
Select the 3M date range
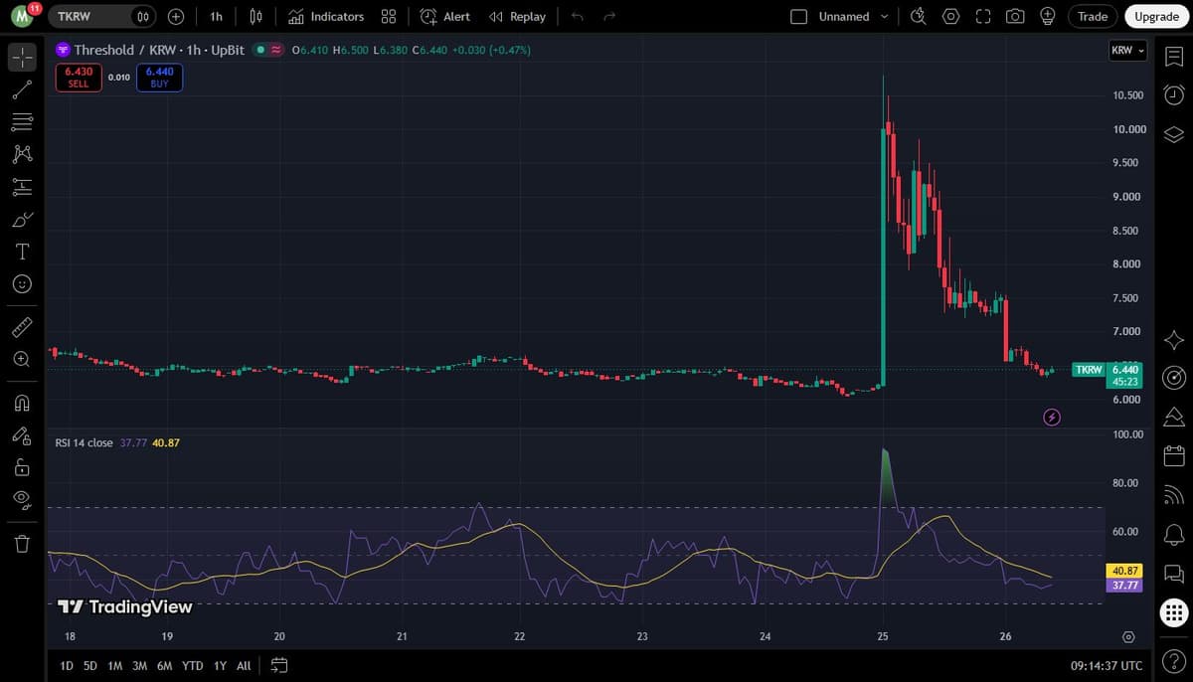click(x=139, y=665)
